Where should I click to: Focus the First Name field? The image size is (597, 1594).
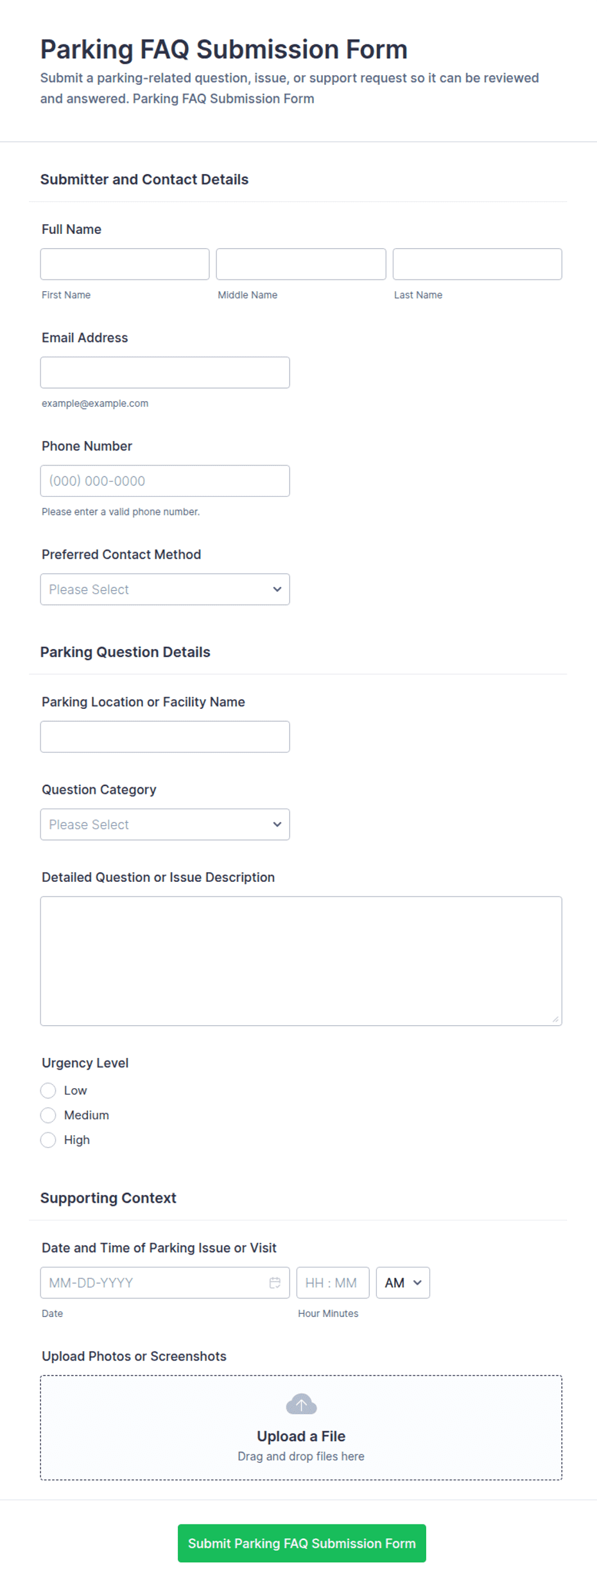click(x=125, y=264)
